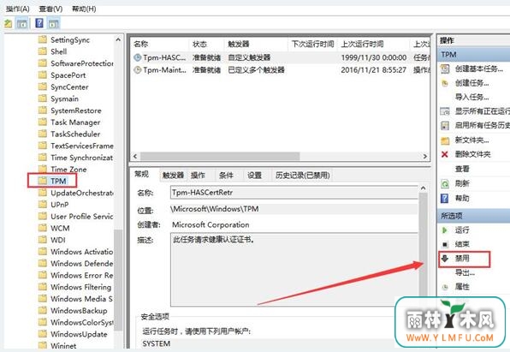
Task: Click the task description text box
Action: (294, 269)
